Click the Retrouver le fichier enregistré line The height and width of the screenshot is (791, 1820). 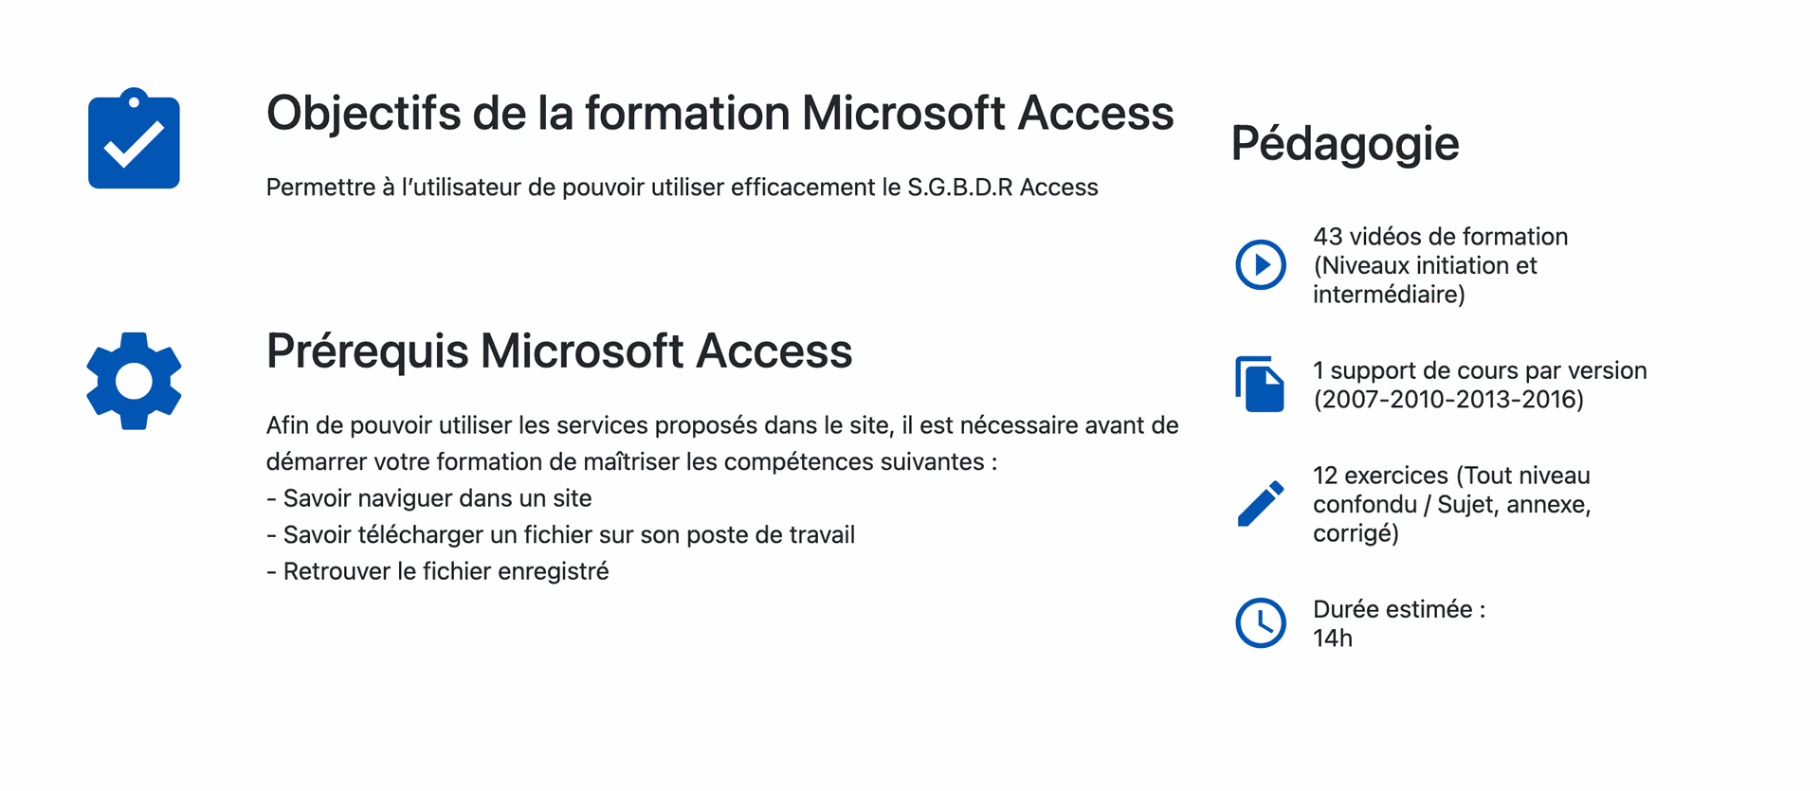[x=437, y=571]
